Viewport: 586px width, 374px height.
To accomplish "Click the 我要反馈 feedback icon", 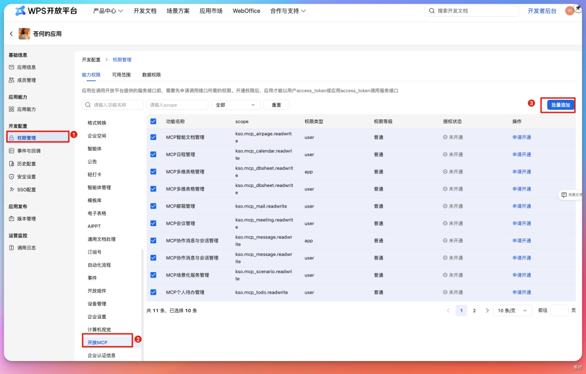I will click(x=564, y=195).
